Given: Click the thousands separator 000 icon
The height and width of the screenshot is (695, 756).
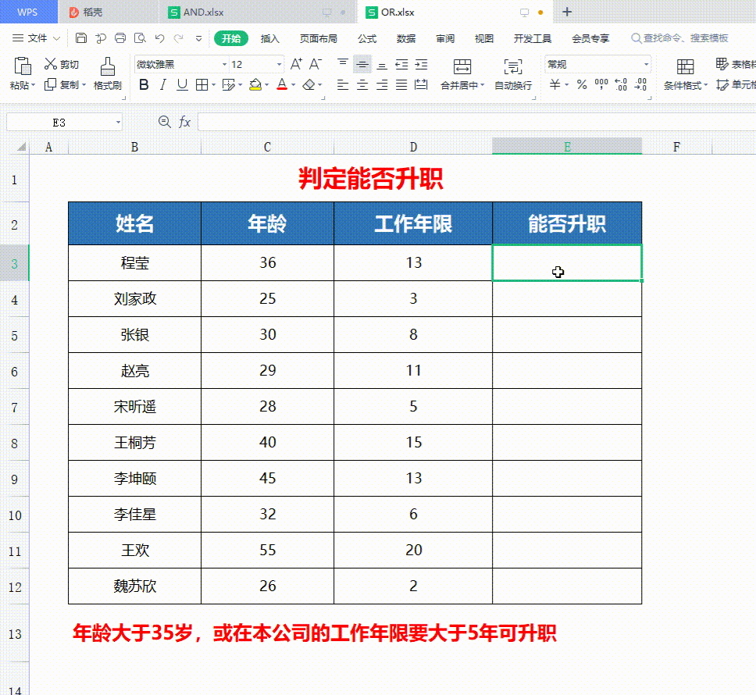Looking at the screenshot, I should point(601,85).
